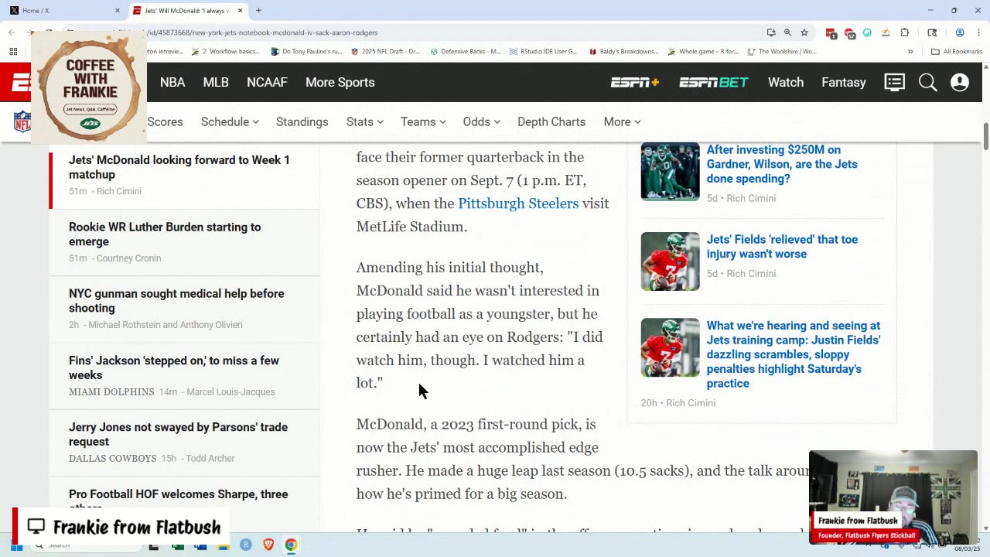
Task: Open 'What we're hearing and seeing at Jets camp'
Action: pyautogui.click(x=794, y=354)
